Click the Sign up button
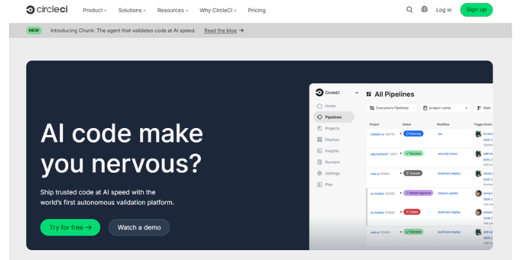Viewport: 521px width, 260px height. 476,10
